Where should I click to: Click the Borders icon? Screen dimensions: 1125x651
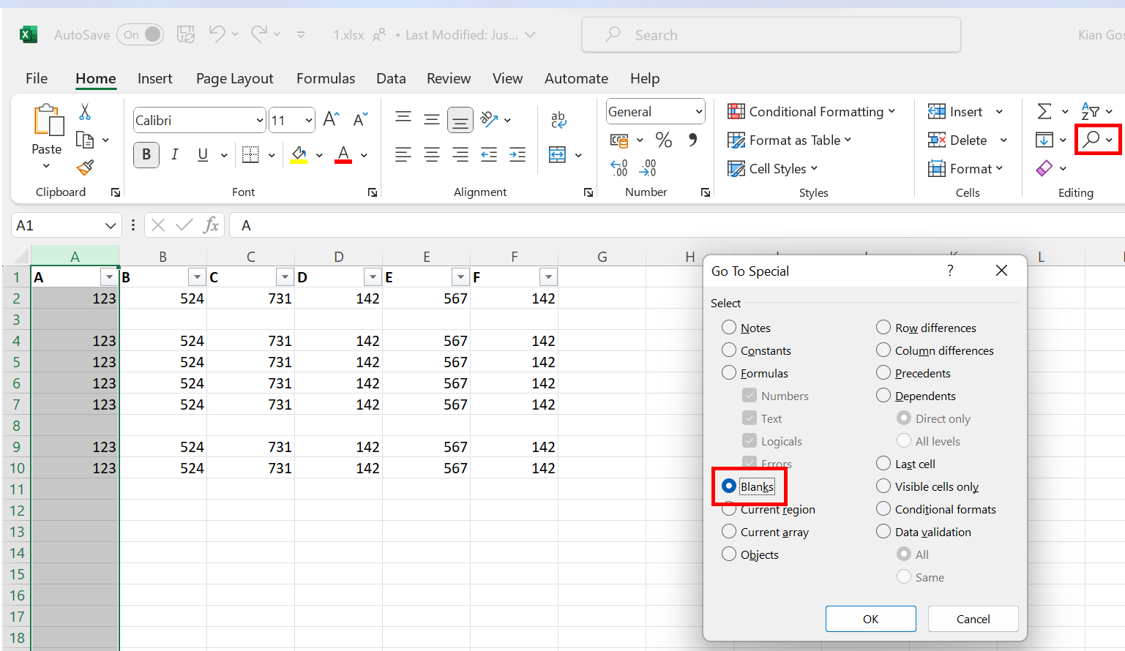click(x=250, y=154)
